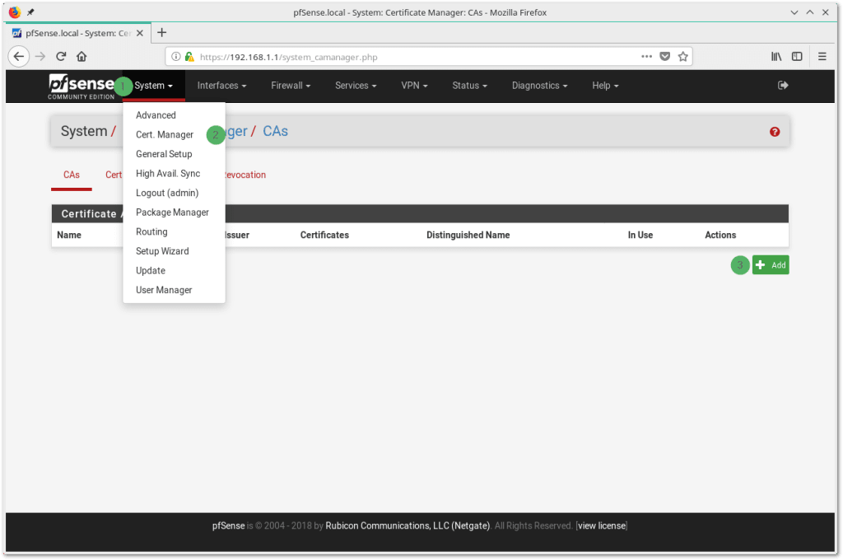
Task: Click the Actions column header
Action: (x=720, y=235)
